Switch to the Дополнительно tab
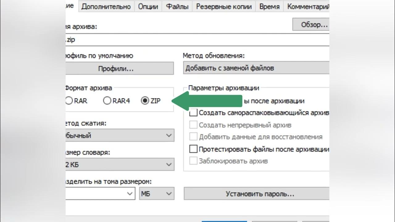395x222 pixels. pyautogui.click(x=106, y=6)
